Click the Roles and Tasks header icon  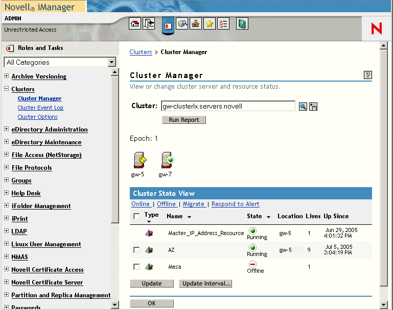[x=10, y=48]
